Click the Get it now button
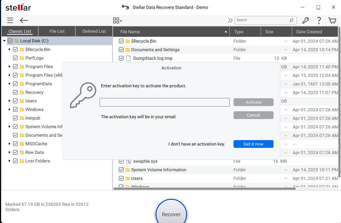The height and width of the screenshot is (223, 341). [254, 144]
